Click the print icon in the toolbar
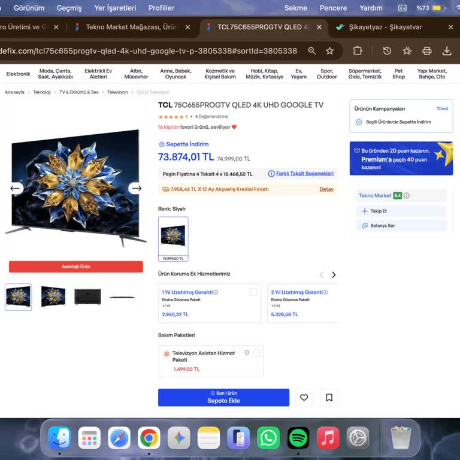The width and height of the screenshot is (460, 460). (427, 51)
